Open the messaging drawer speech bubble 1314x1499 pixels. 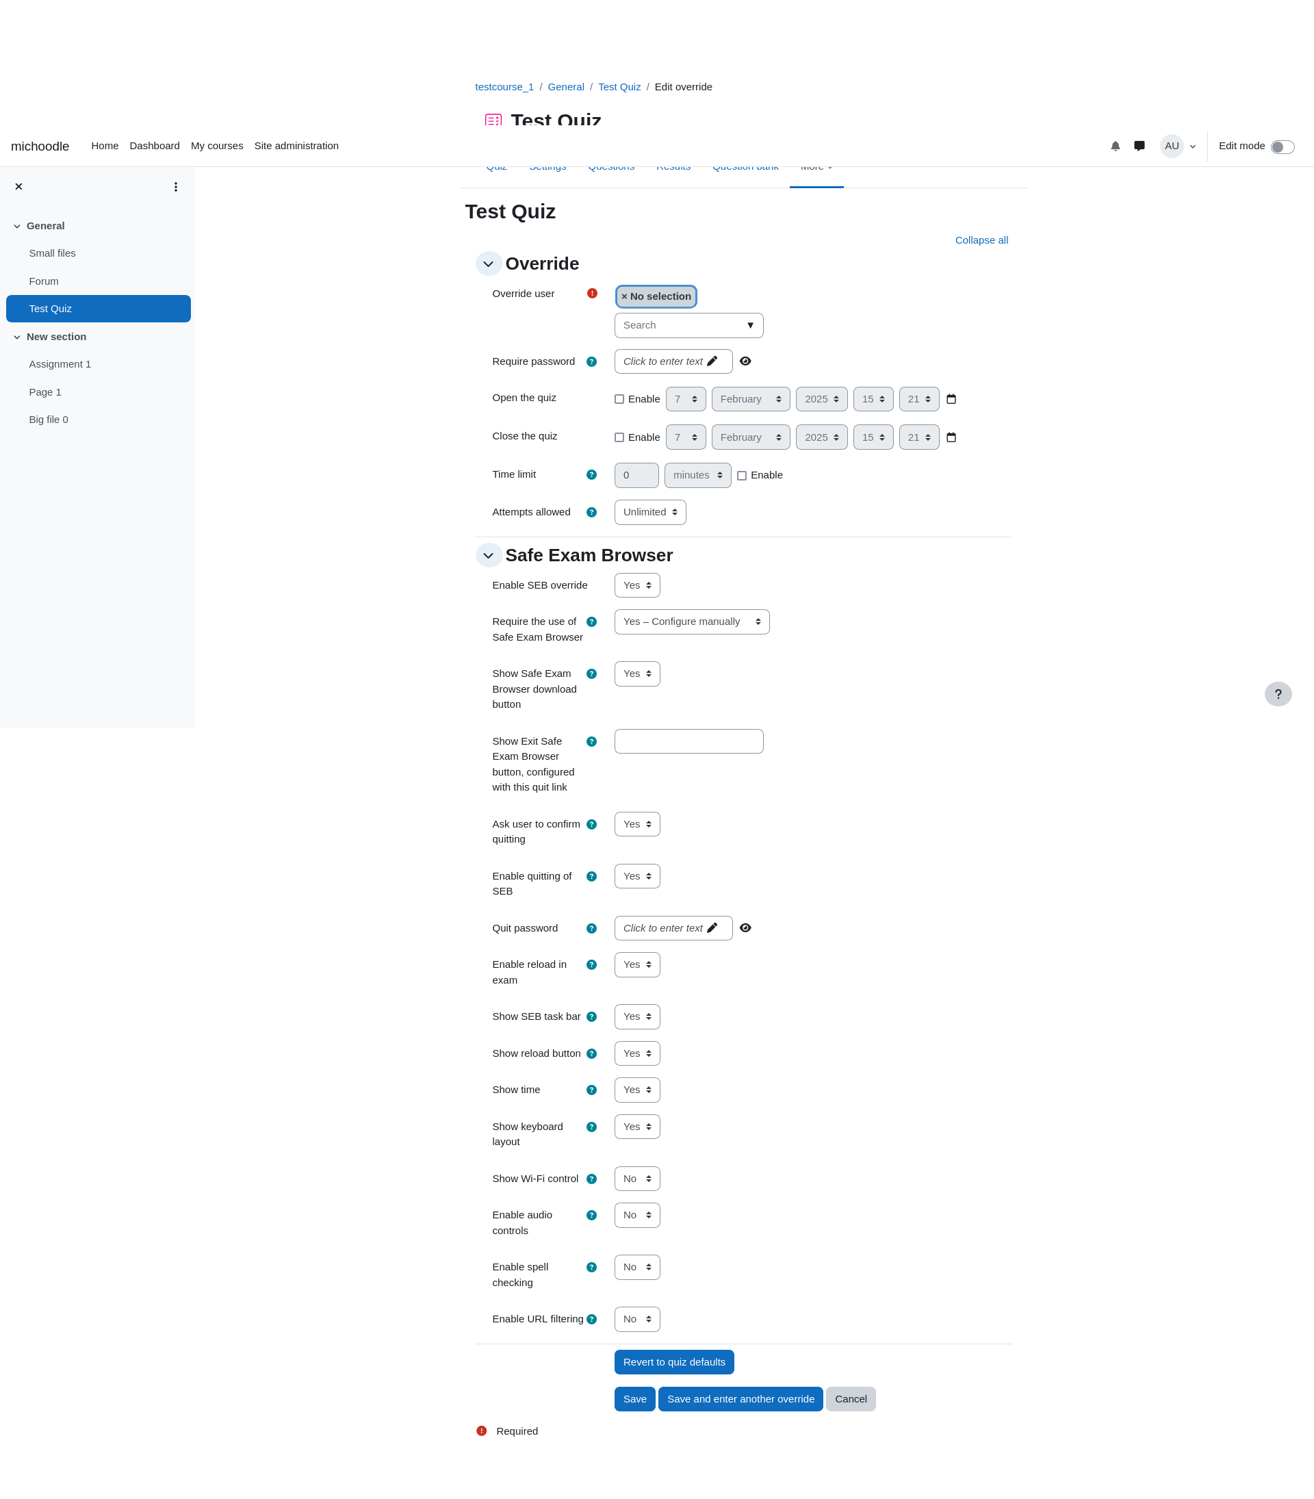click(1139, 146)
